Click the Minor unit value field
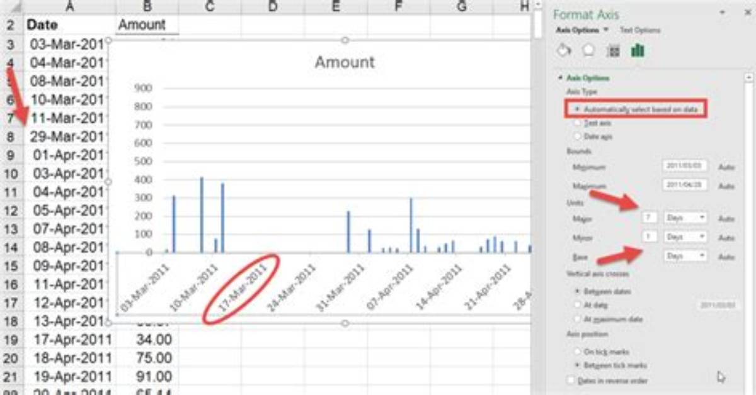The image size is (756, 395). [650, 237]
